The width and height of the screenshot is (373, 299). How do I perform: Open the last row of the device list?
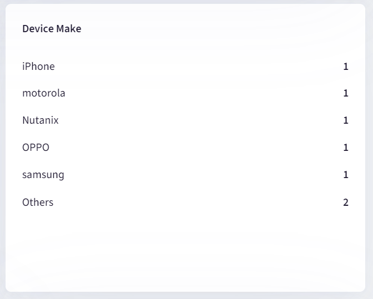(38, 202)
